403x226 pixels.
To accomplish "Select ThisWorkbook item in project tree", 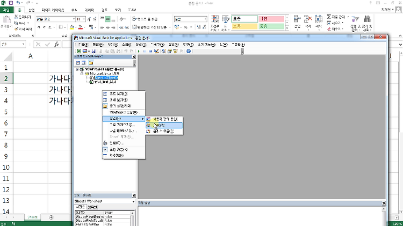I will 105,82.
